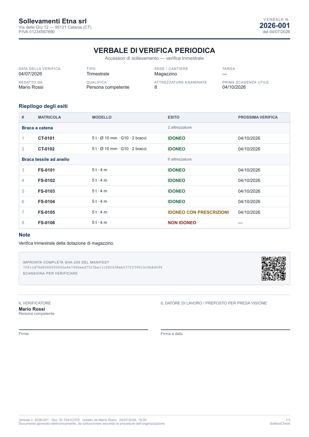Select matricola CT-0101
Viewport: 309px width, 437px height.
(46, 138)
